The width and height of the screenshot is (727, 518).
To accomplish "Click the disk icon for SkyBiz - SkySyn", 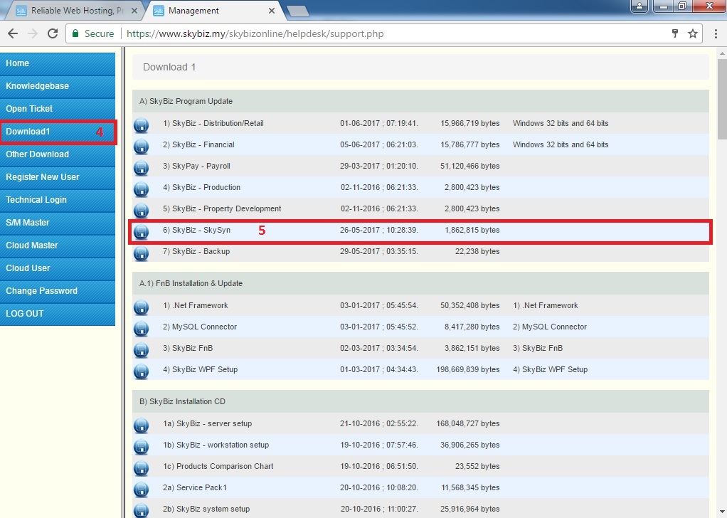I will click(x=141, y=232).
